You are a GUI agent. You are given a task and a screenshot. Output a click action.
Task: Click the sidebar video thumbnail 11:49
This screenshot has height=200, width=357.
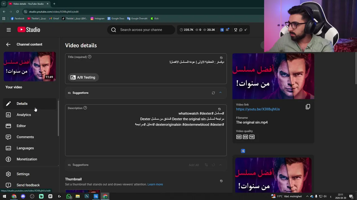click(30, 67)
